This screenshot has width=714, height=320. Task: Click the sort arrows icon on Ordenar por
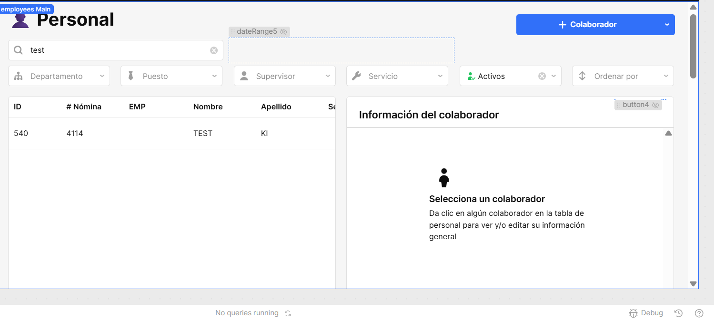point(583,76)
